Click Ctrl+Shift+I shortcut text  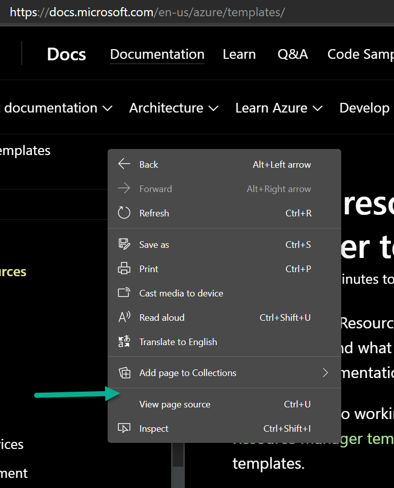(x=287, y=429)
